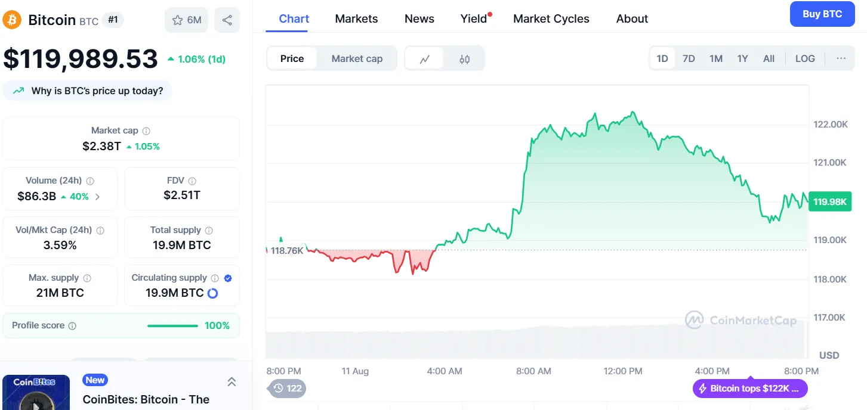
Task: Click the Volume (24h) info icon
Action: [91, 181]
